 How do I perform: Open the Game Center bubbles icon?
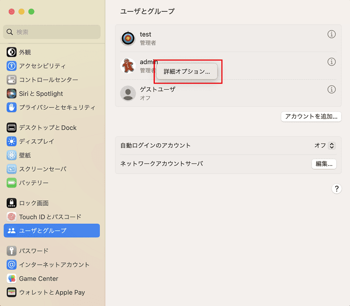point(11,278)
